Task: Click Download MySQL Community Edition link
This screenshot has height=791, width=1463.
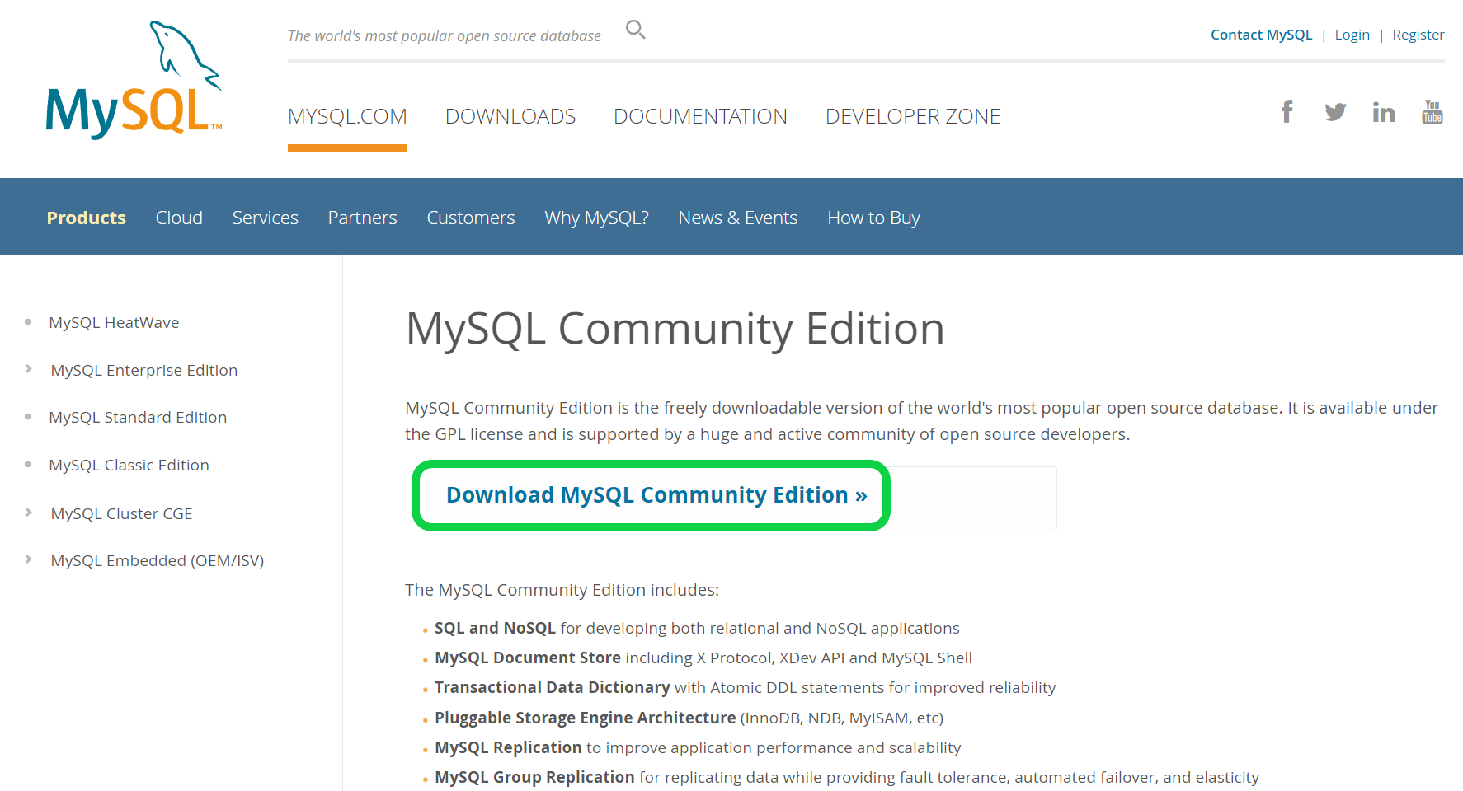Action: point(656,495)
